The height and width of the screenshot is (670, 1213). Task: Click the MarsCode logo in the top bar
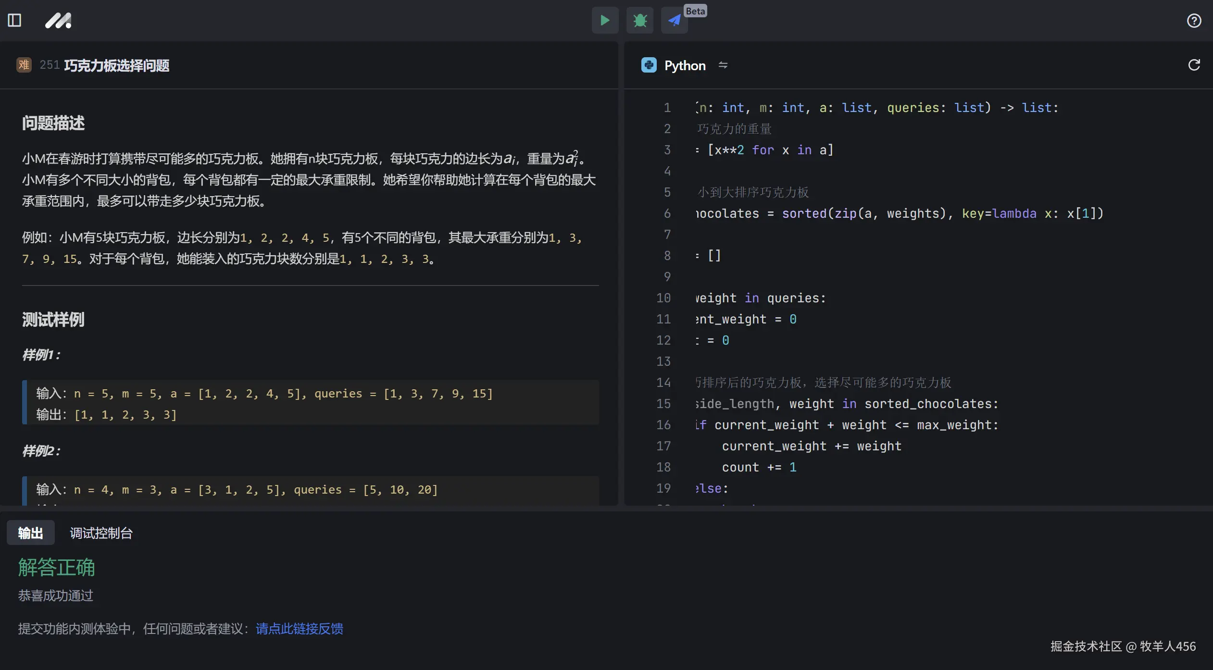[x=58, y=20]
